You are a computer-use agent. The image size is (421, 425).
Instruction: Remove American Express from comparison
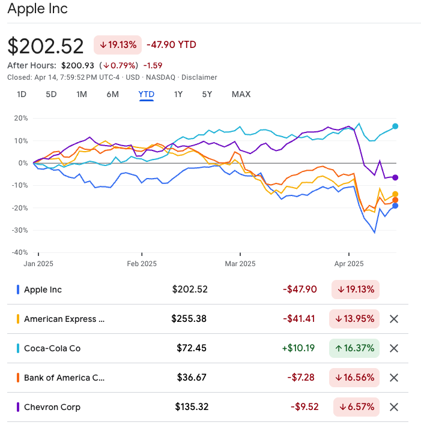coord(394,319)
